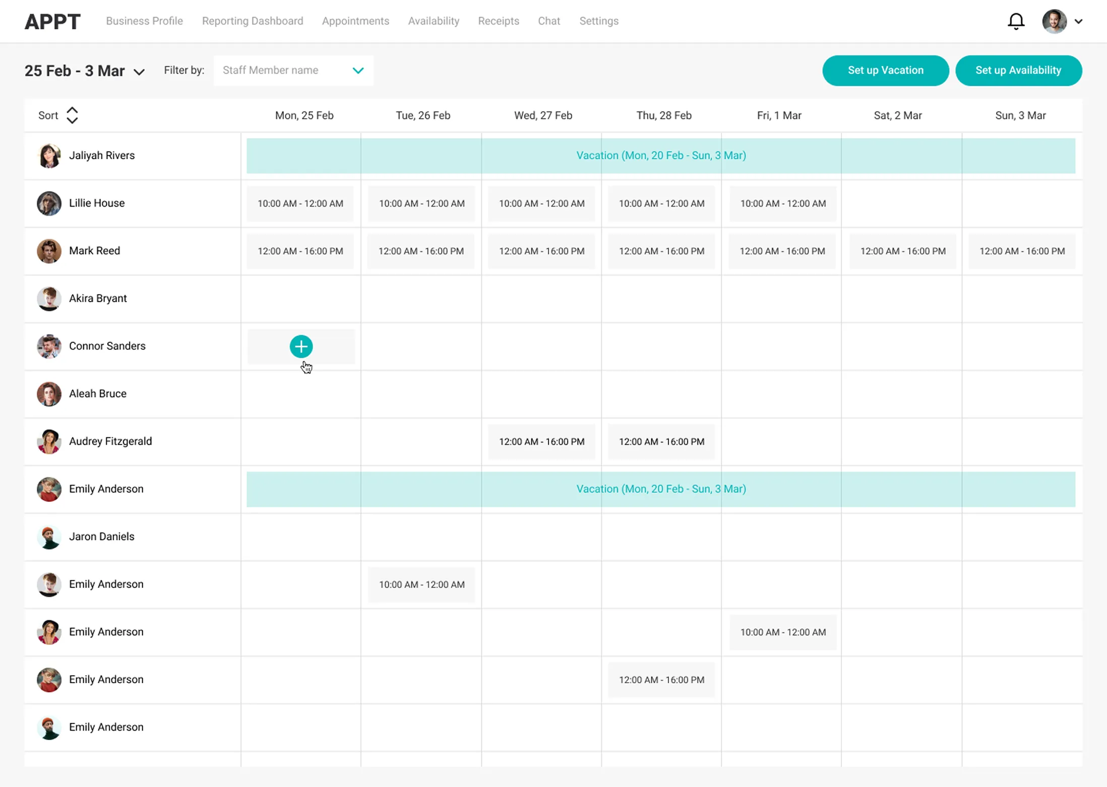Click the Set up Availability button
The width and height of the screenshot is (1107, 787).
coord(1018,71)
